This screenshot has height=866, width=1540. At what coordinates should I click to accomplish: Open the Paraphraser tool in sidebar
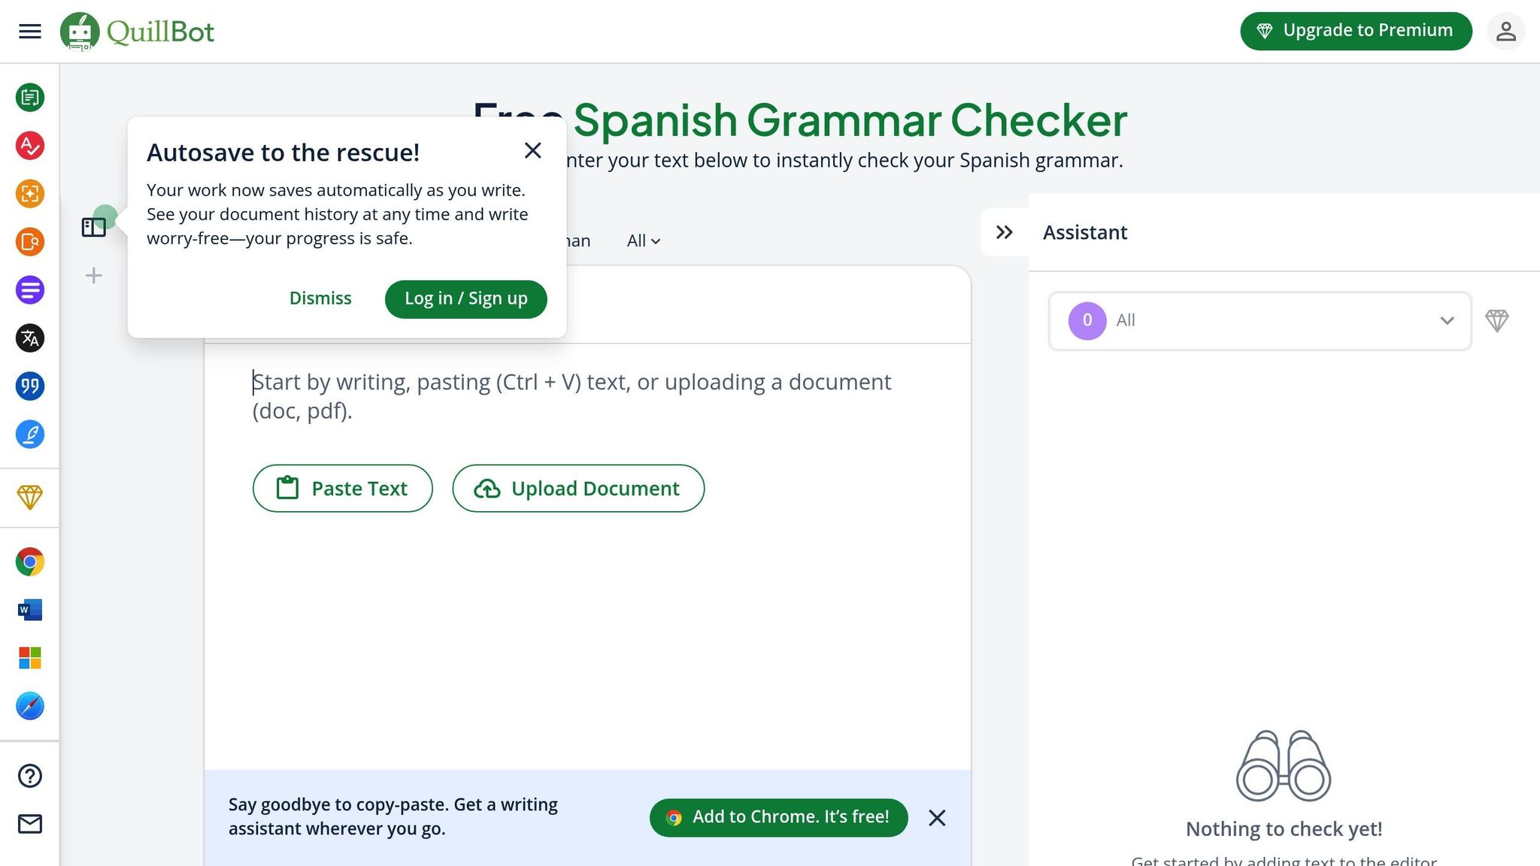pyautogui.click(x=30, y=98)
